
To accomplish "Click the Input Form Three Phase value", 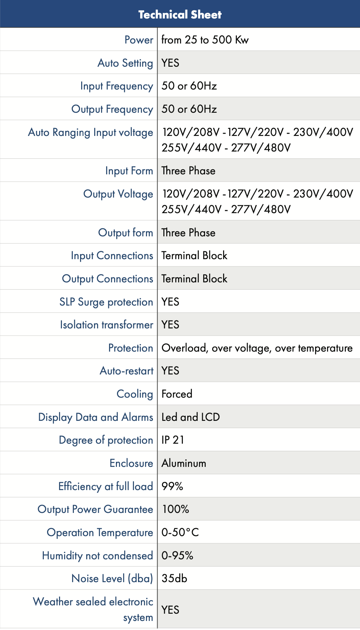I will point(188,170).
